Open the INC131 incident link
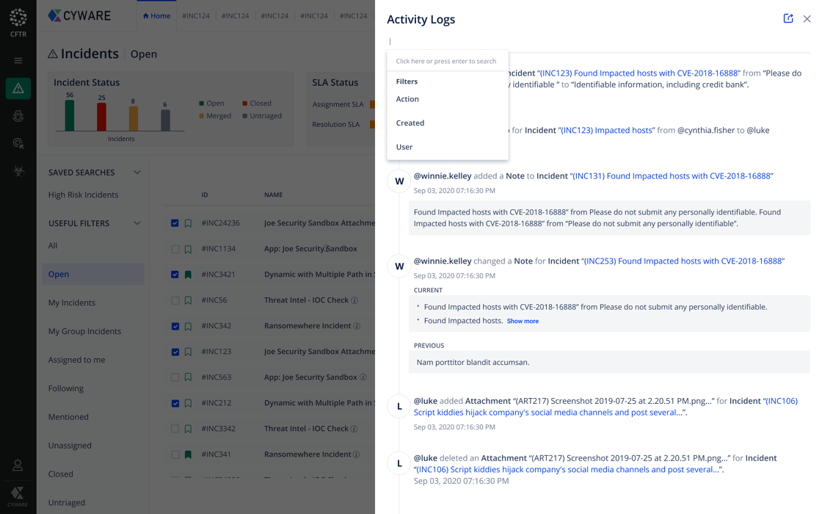Image resolution: width=822 pixels, height=514 pixels. point(672,176)
